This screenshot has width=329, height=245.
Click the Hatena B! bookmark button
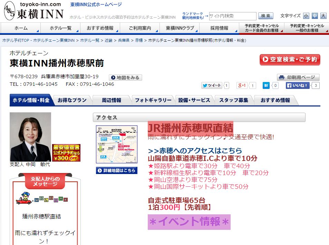coord(266,85)
